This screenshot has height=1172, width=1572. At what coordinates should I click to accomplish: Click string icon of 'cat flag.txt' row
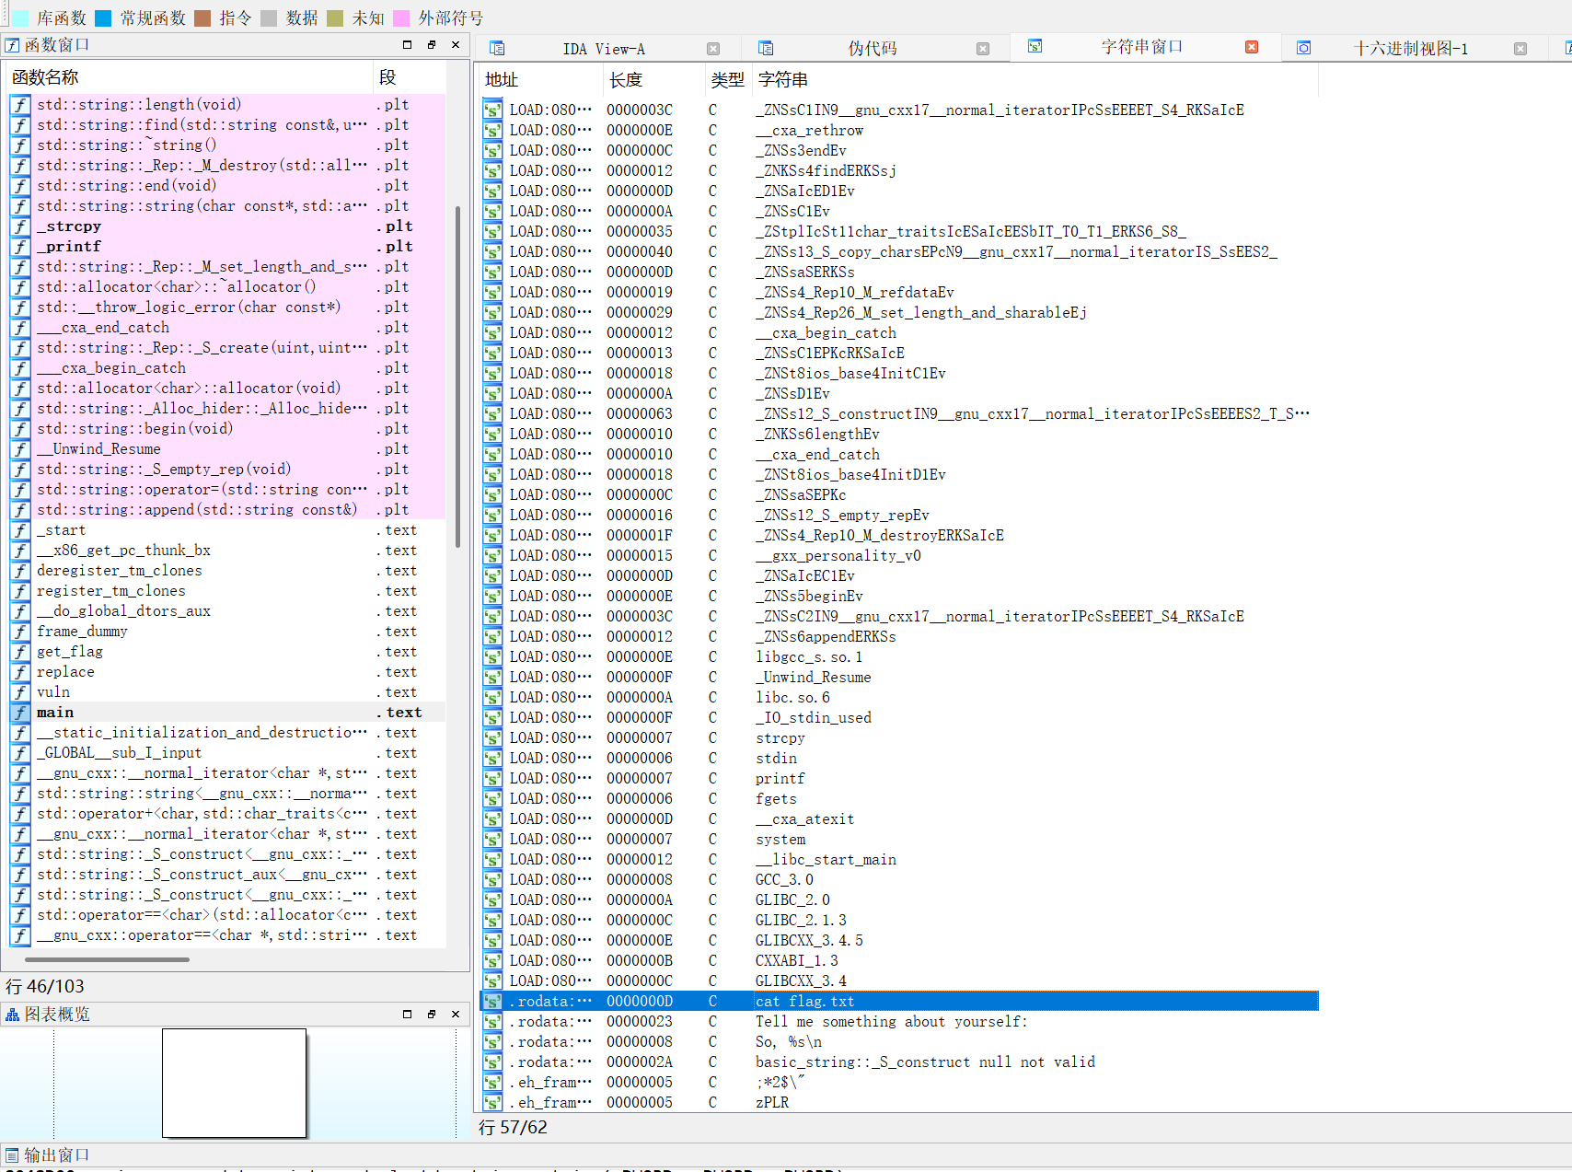coord(492,1002)
